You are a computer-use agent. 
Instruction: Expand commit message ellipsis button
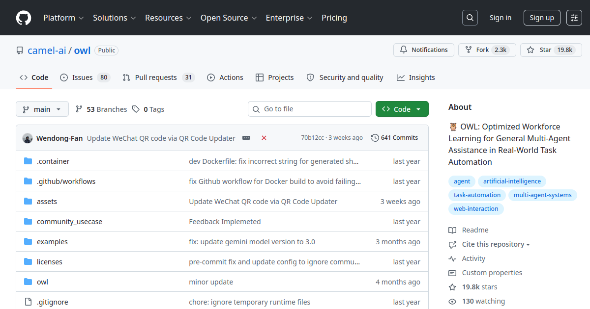pos(246,138)
